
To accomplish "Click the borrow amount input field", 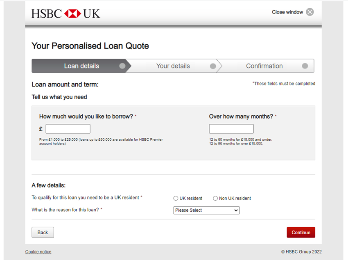I will 68,128.
